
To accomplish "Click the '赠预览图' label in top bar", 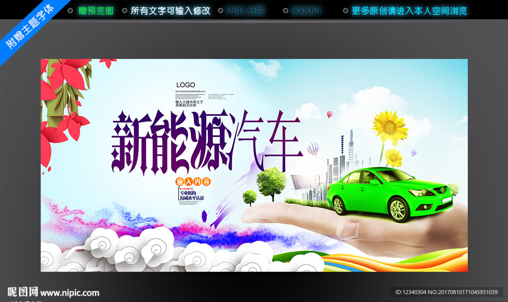I will [x=96, y=11].
